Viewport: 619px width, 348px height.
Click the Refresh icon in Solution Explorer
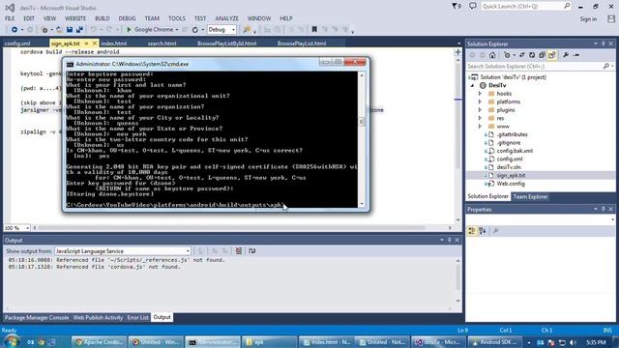[x=532, y=55]
